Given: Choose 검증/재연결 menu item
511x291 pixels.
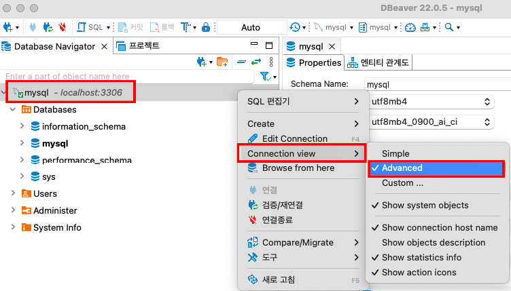Looking at the screenshot, I should pyautogui.click(x=303, y=205).
